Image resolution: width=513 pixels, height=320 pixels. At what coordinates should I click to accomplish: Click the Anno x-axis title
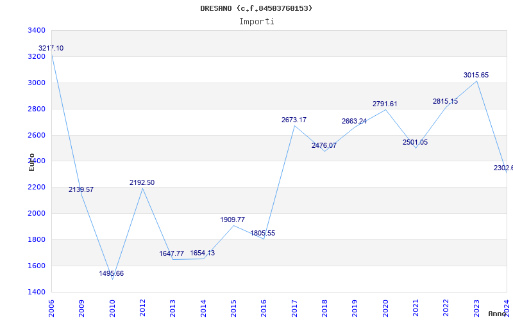coord(498,314)
